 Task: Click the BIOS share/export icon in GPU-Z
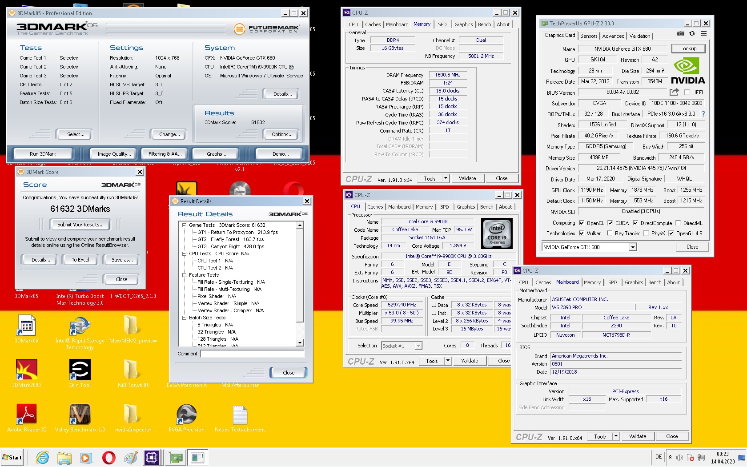coord(674,92)
